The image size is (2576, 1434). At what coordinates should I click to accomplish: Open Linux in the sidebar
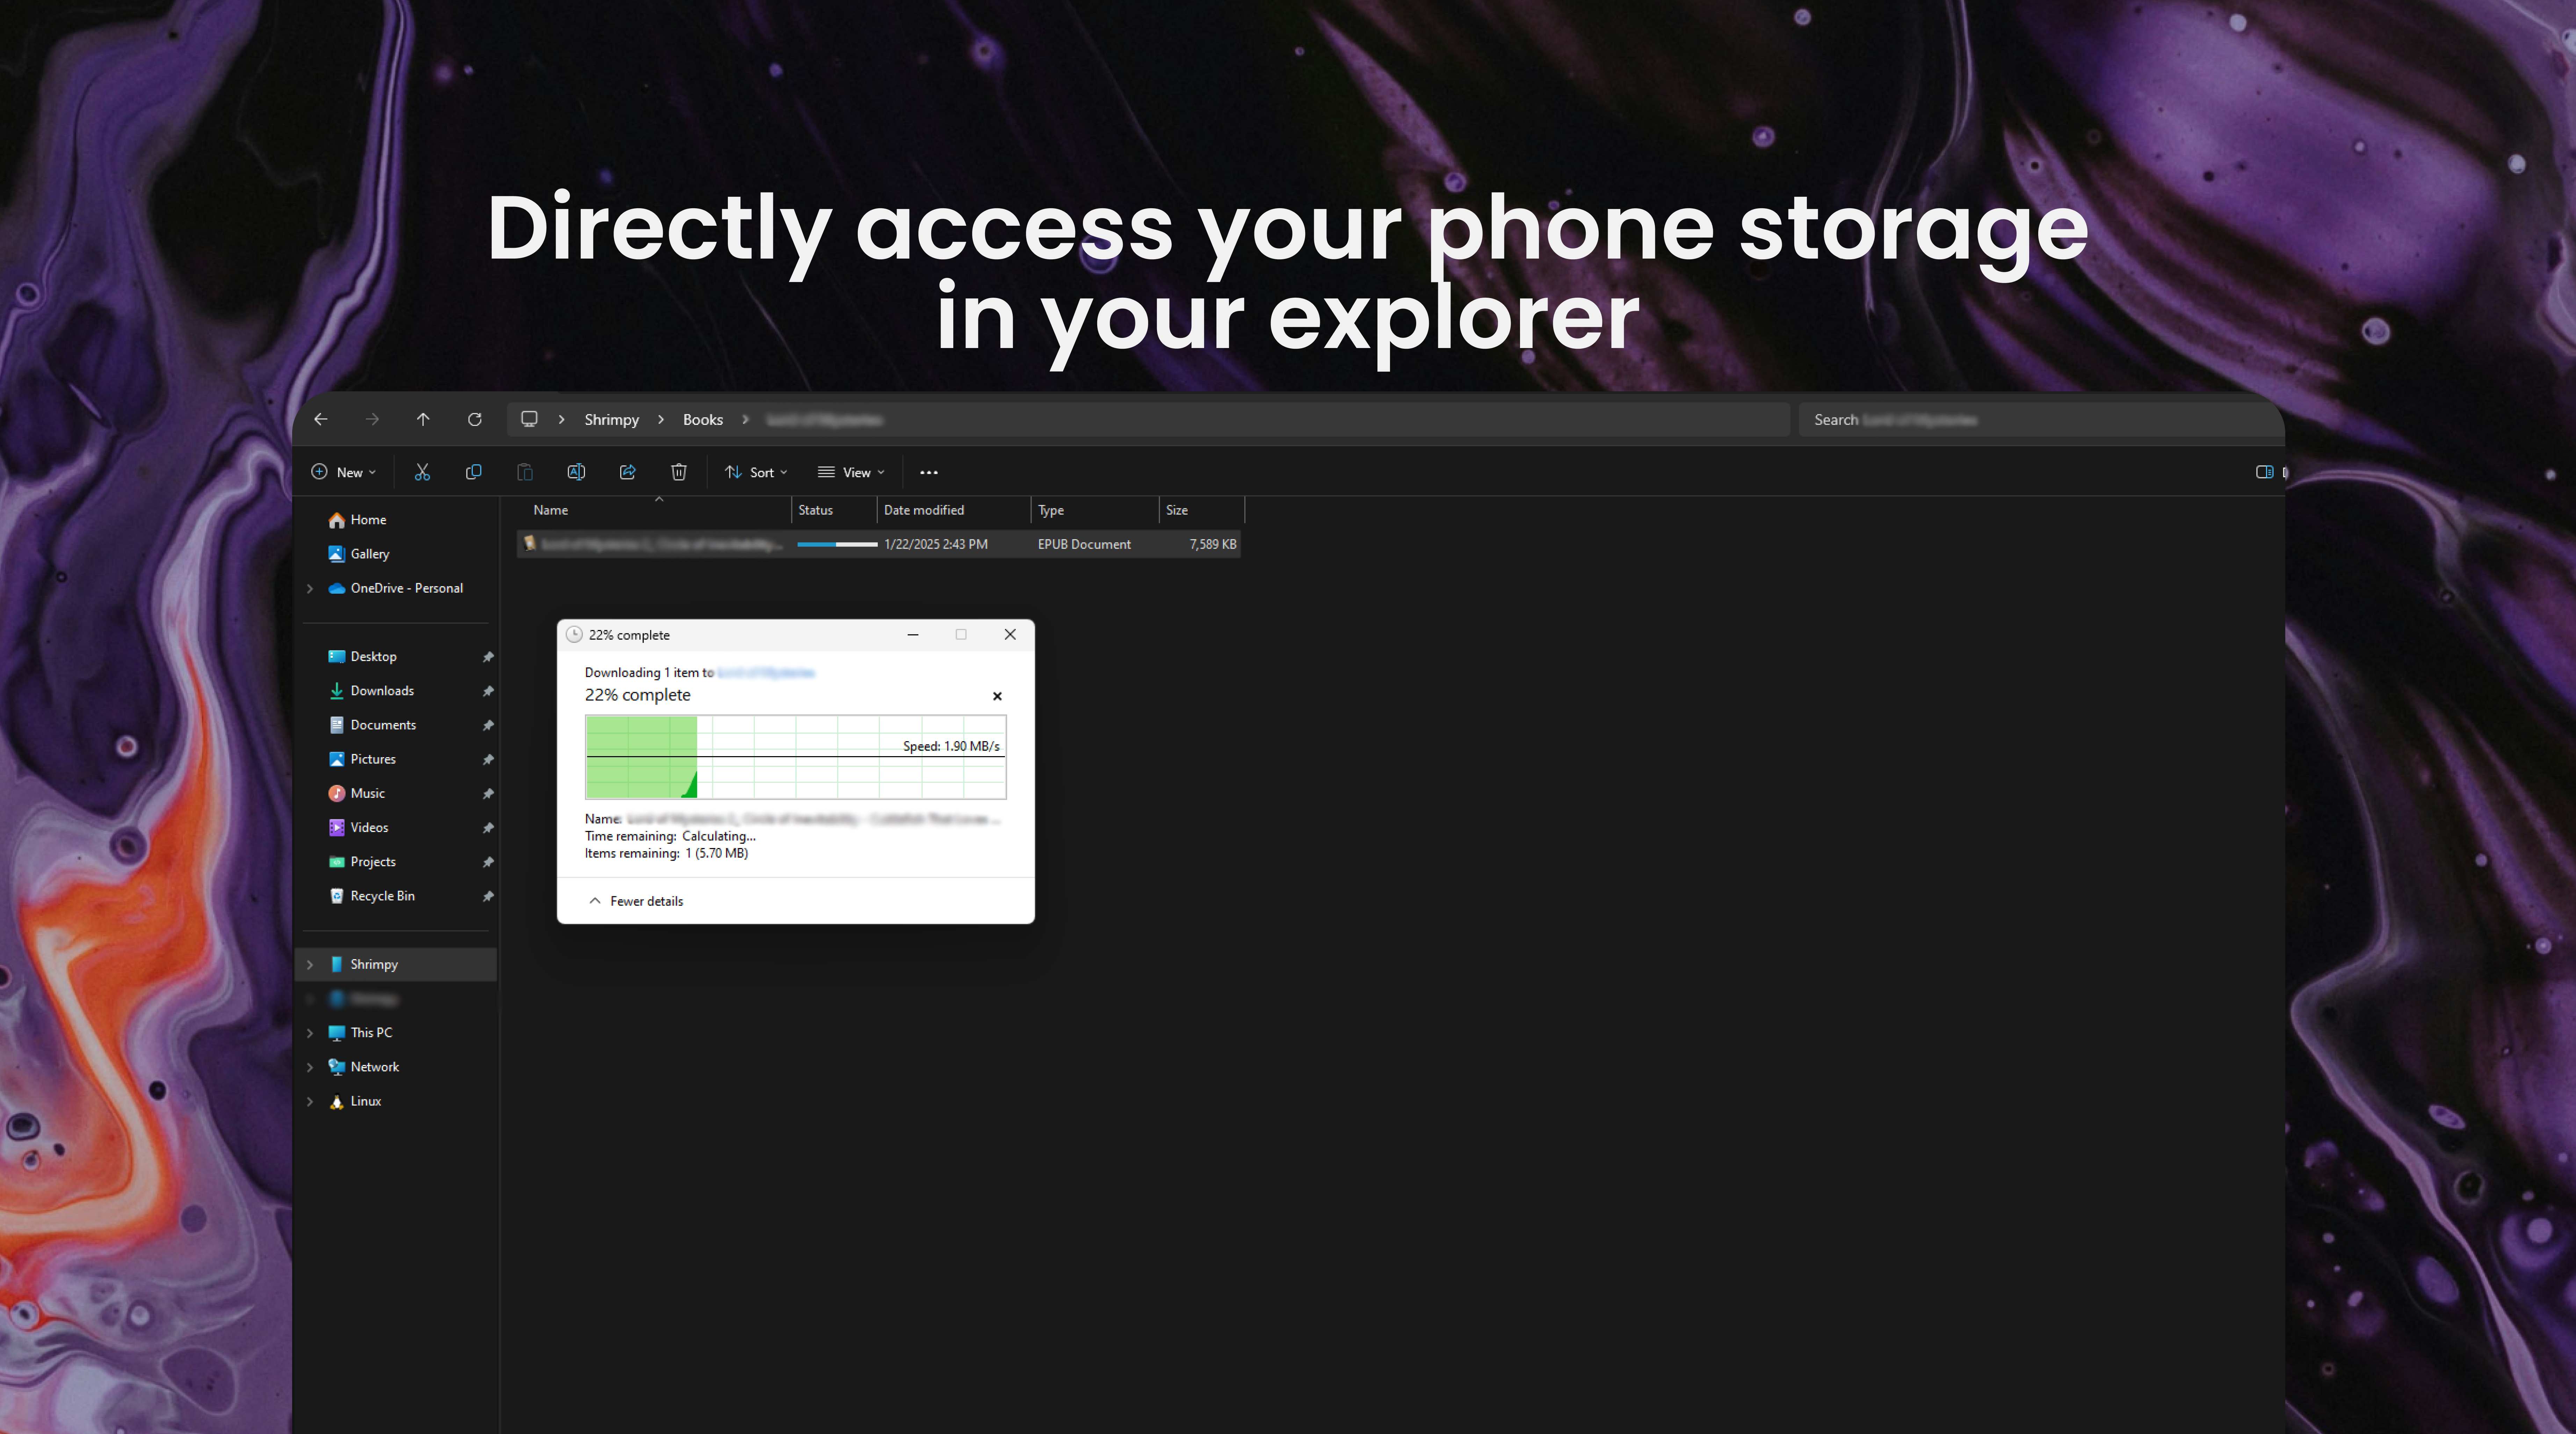(x=365, y=1101)
